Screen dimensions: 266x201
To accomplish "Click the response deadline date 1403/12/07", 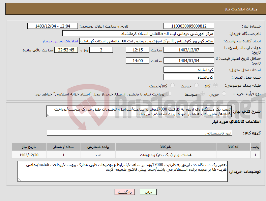I will point(189,50).
